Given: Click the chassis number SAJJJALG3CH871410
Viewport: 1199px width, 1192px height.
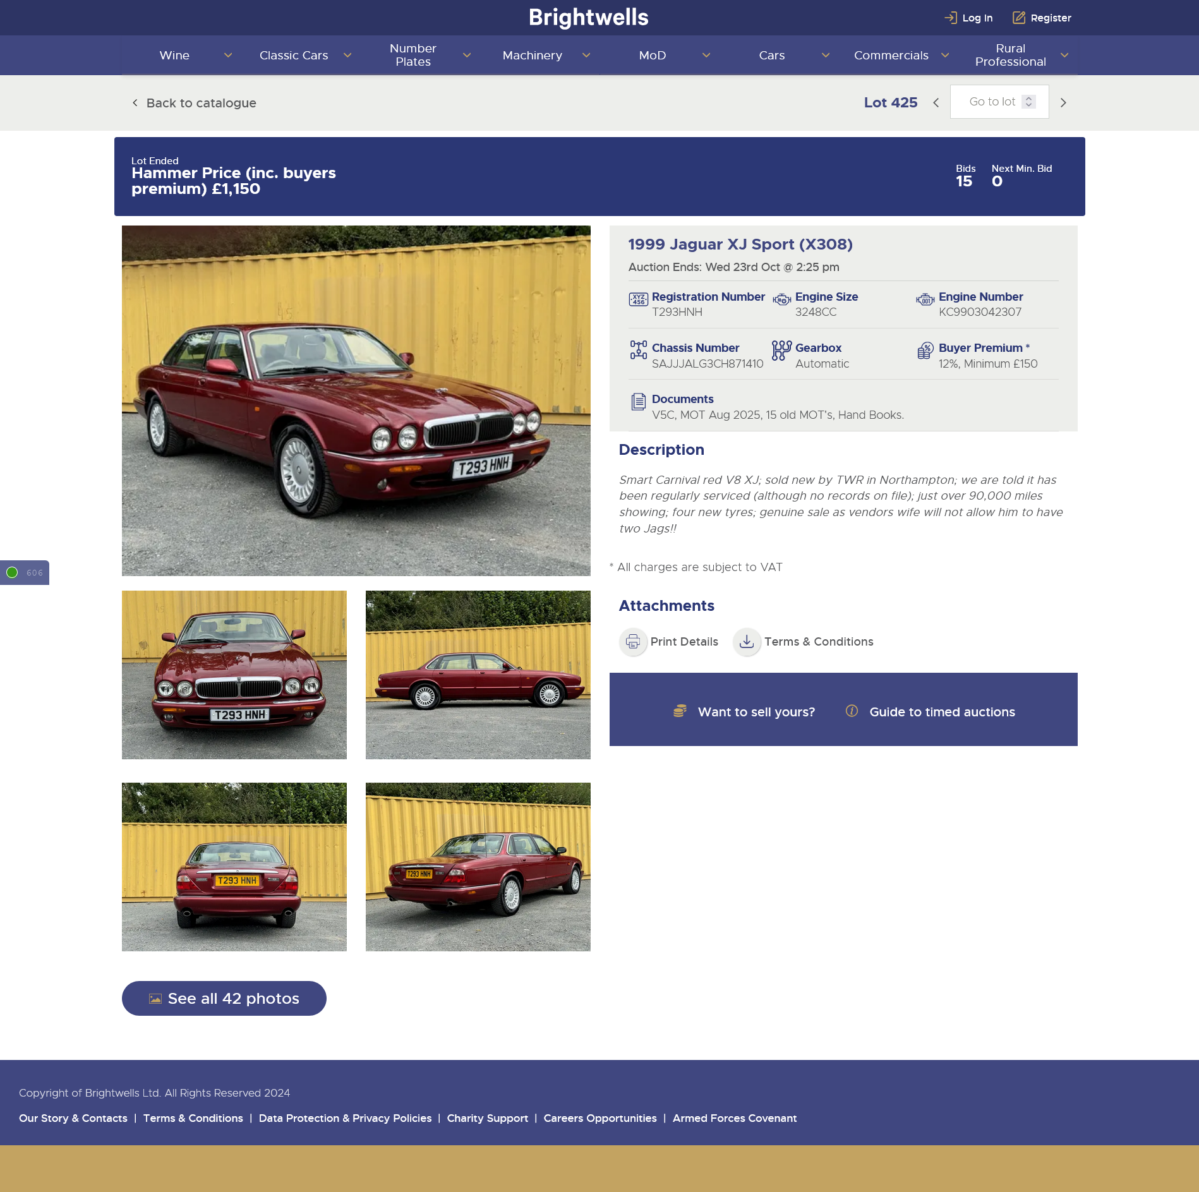Looking at the screenshot, I should coord(708,364).
